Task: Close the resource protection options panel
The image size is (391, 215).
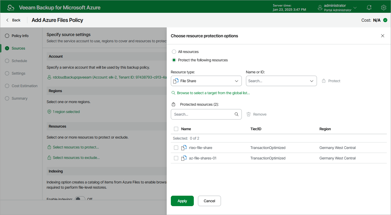Action: click(383, 36)
